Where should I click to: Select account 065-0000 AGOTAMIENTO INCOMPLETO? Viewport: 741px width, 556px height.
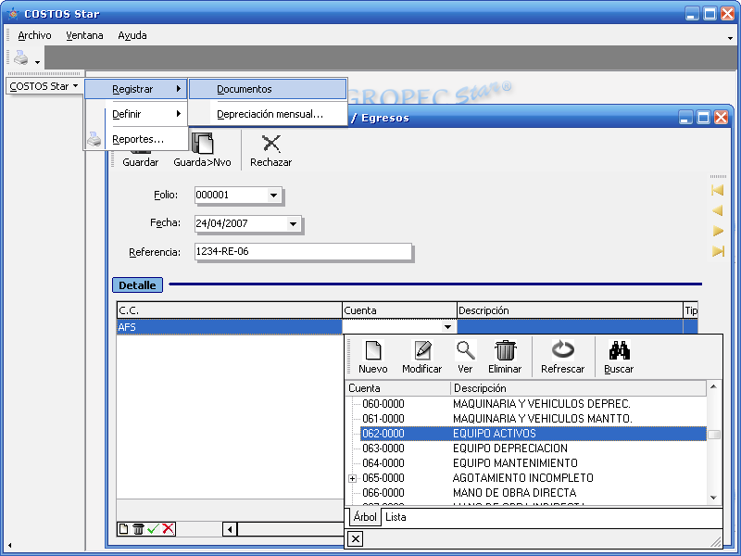tap(534, 478)
